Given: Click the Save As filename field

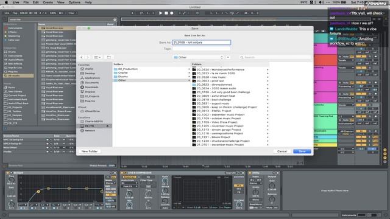Looking at the screenshot, I should tap(202, 43).
